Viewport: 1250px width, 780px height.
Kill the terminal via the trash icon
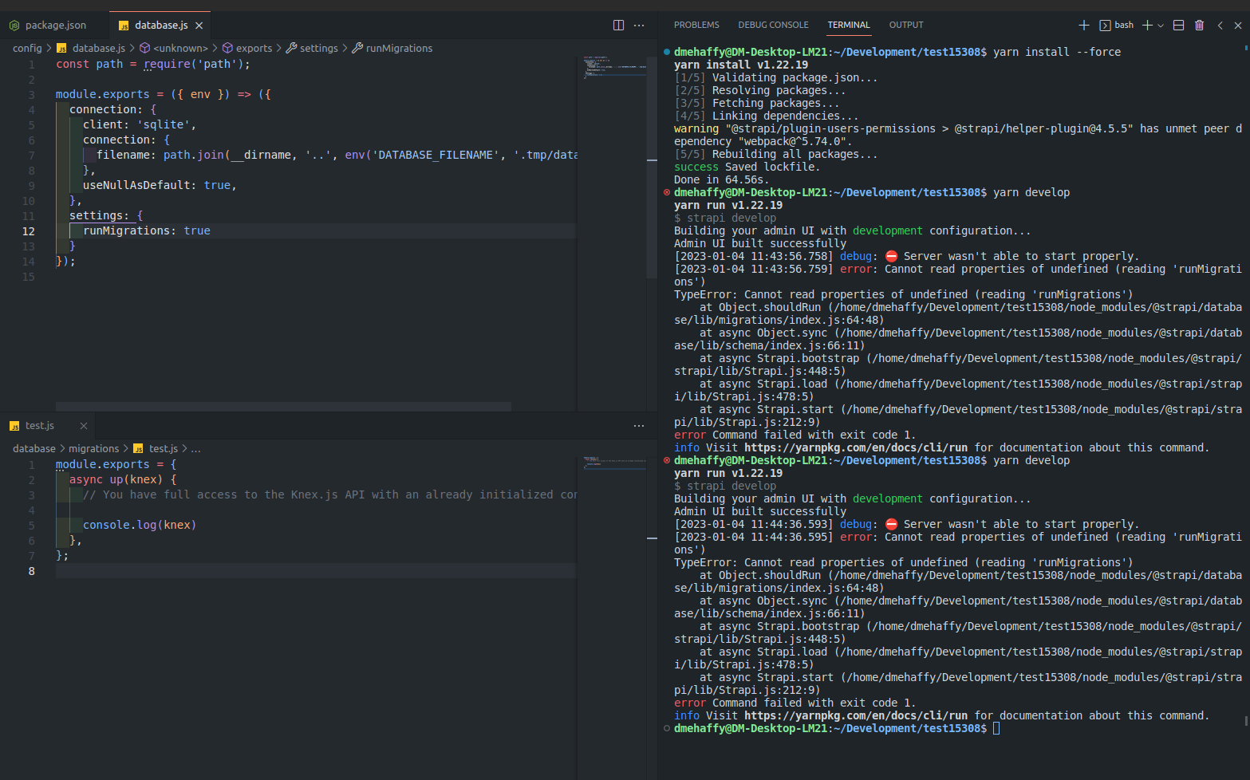click(1199, 25)
